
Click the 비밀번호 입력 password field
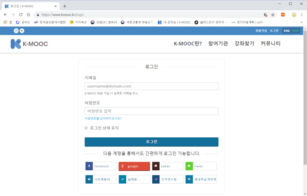(x=152, y=111)
